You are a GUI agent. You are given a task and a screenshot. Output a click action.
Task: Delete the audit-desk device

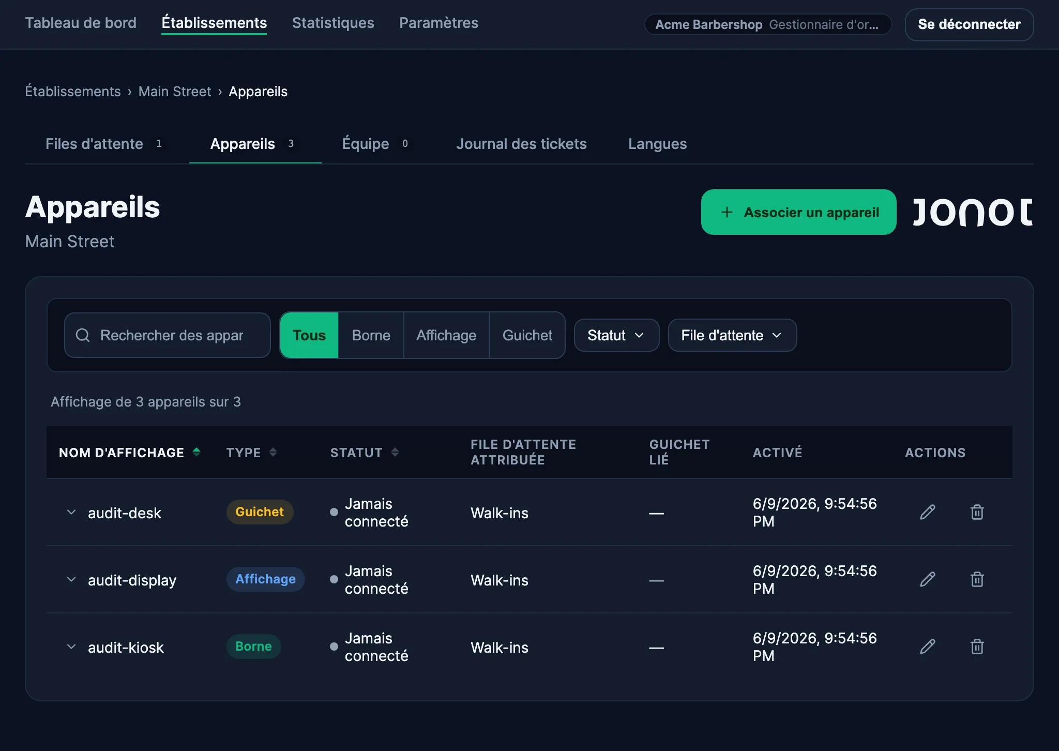pyautogui.click(x=977, y=512)
